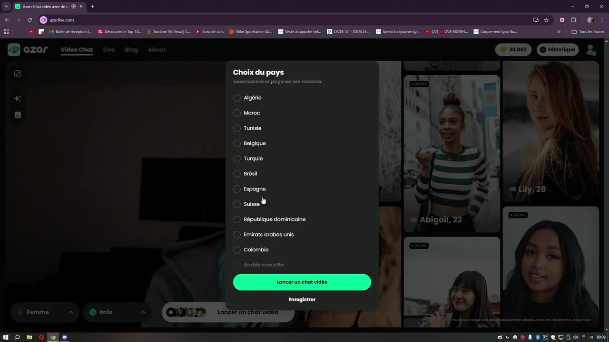Bookmark this page with the star icon
Screen dimensions: 609x342
[x=546, y=20]
